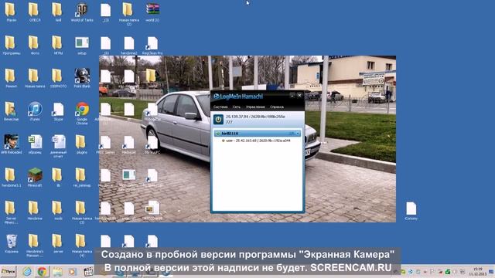This screenshot has width=495, height=278.
Task: Open the mods folder
Action: (59, 211)
